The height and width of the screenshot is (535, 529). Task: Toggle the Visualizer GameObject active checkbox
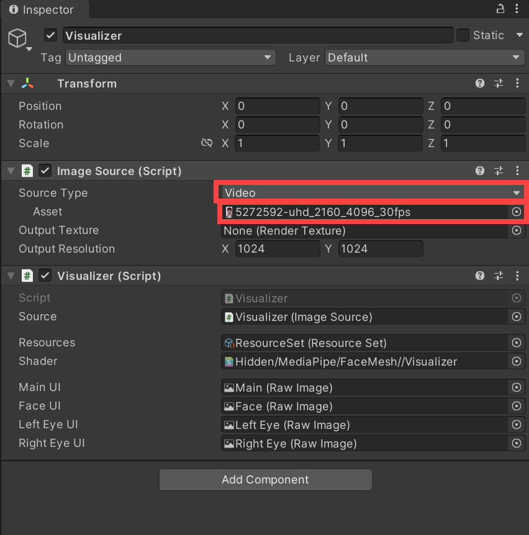click(50, 35)
